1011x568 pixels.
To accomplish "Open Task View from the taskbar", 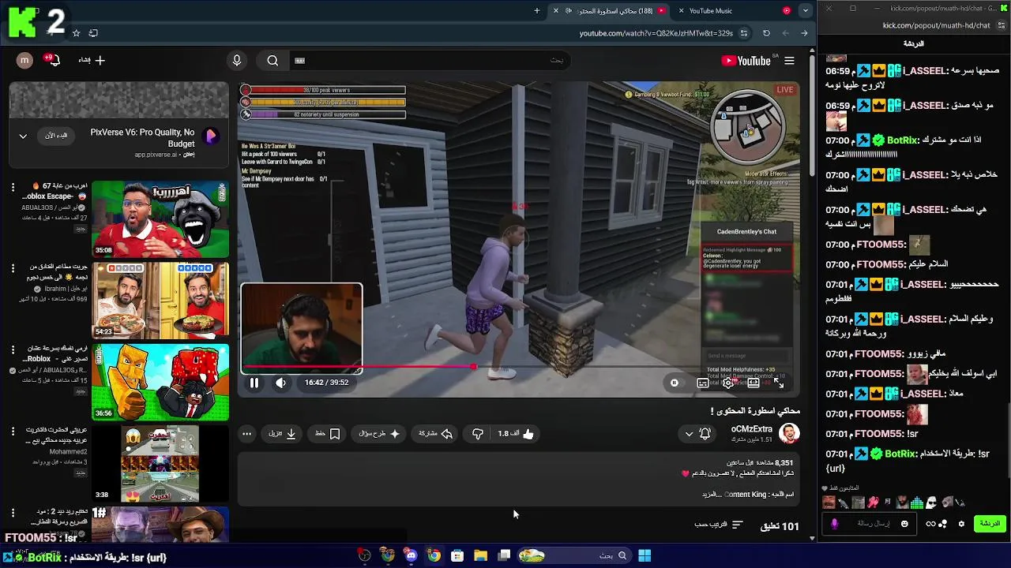I will pos(504,555).
